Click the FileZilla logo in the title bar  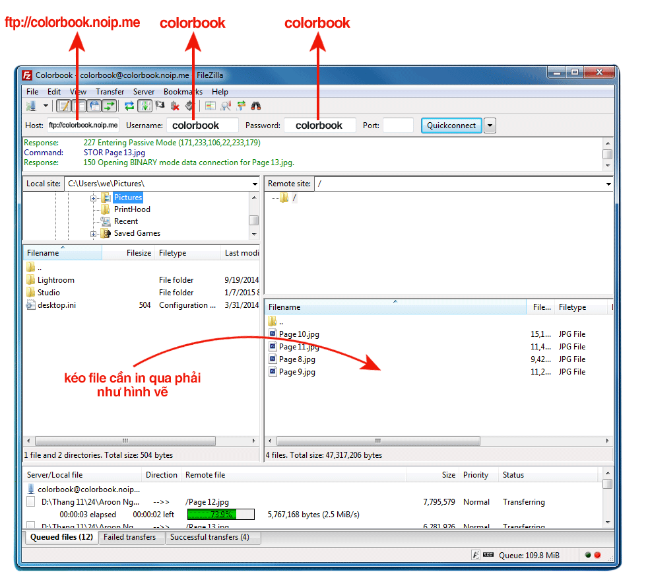click(x=27, y=75)
